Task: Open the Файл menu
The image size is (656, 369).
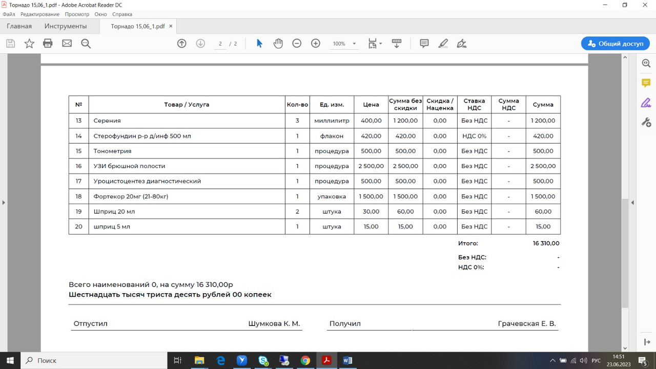Action: click(9, 14)
